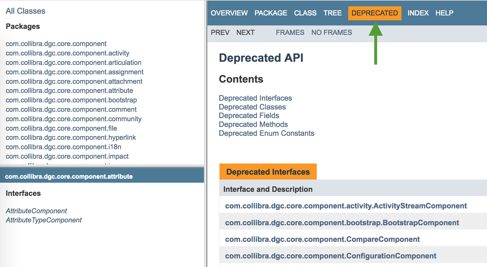Click the vertical frame divider bar
Screen dimensions: 487x267
point(206,133)
